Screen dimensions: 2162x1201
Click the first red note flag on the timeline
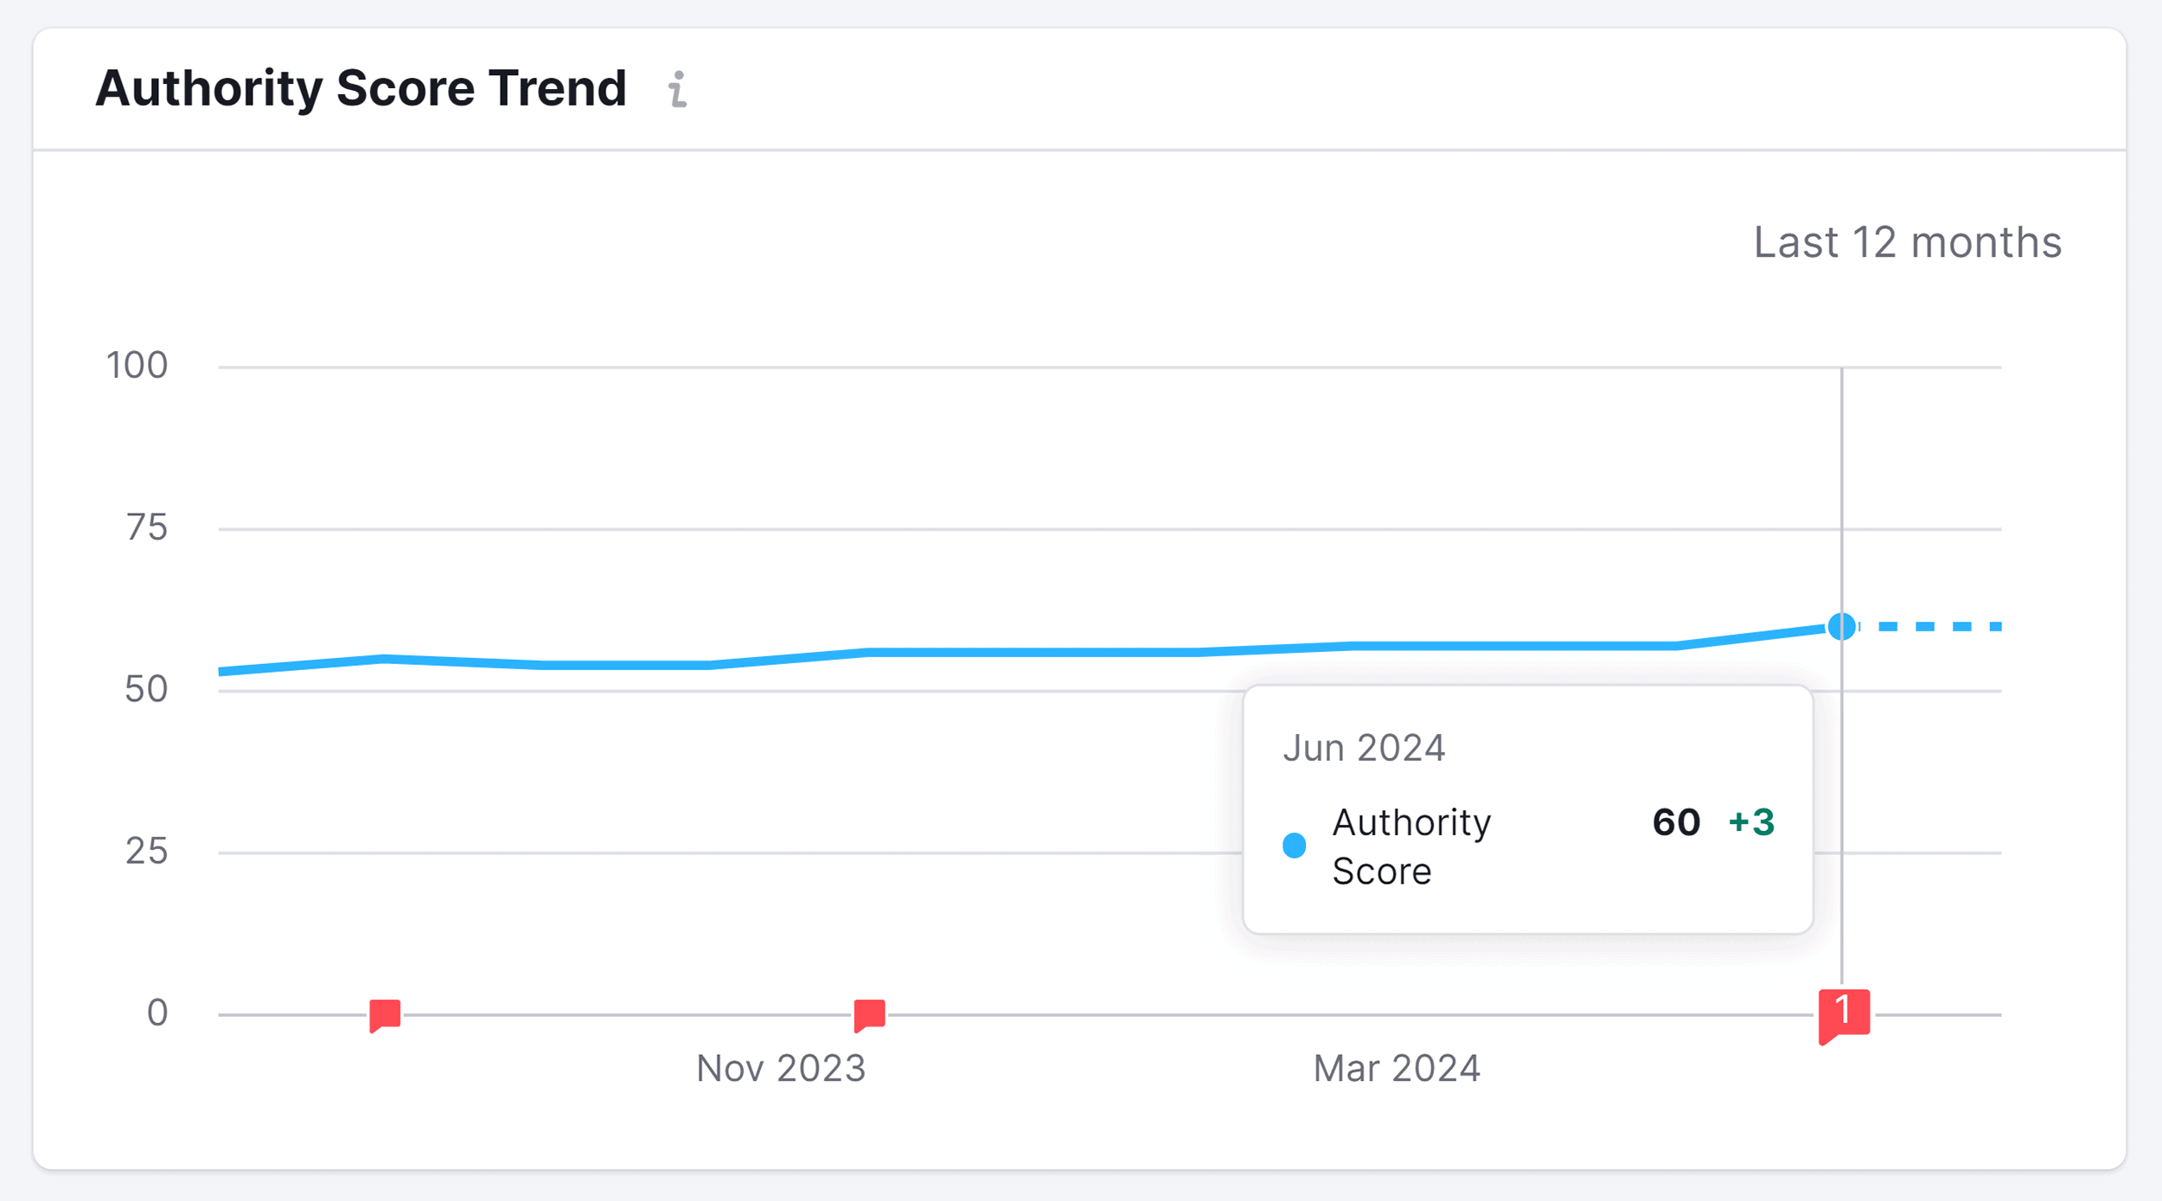tap(385, 1014)
